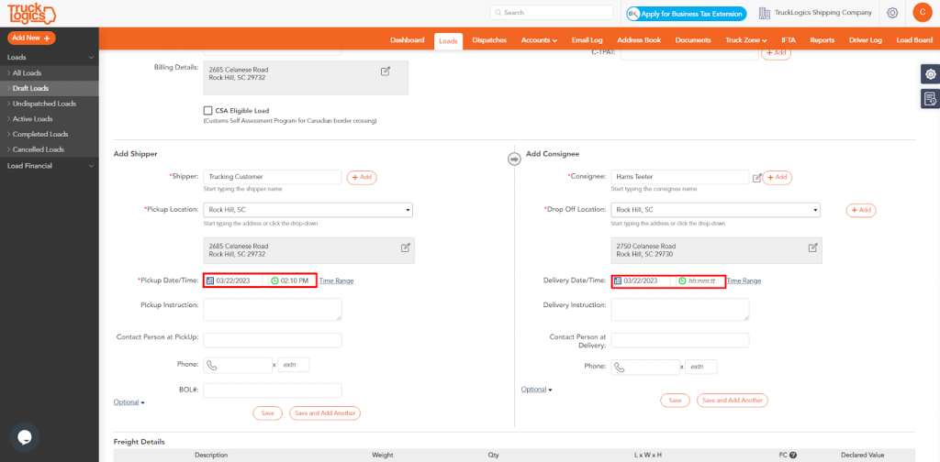
Task: Expand the Pickup Location dropdown
Action: (x=408, y=210)
